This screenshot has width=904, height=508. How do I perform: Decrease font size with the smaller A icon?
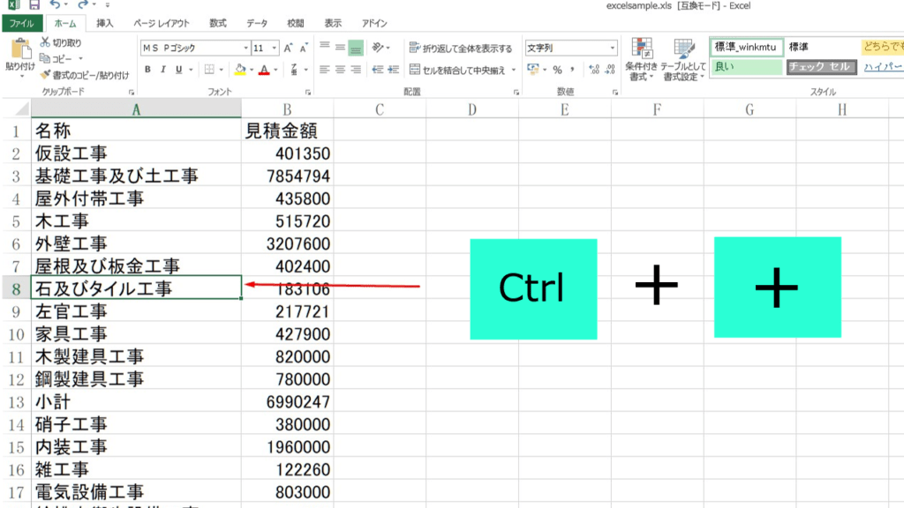(304, 48)
